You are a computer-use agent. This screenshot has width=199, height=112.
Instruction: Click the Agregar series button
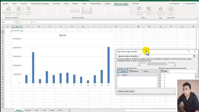(123, 71)
